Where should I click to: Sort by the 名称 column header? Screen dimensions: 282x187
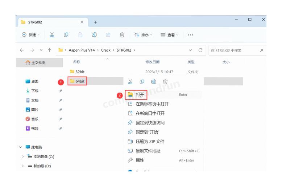click(x=76, y=62)
